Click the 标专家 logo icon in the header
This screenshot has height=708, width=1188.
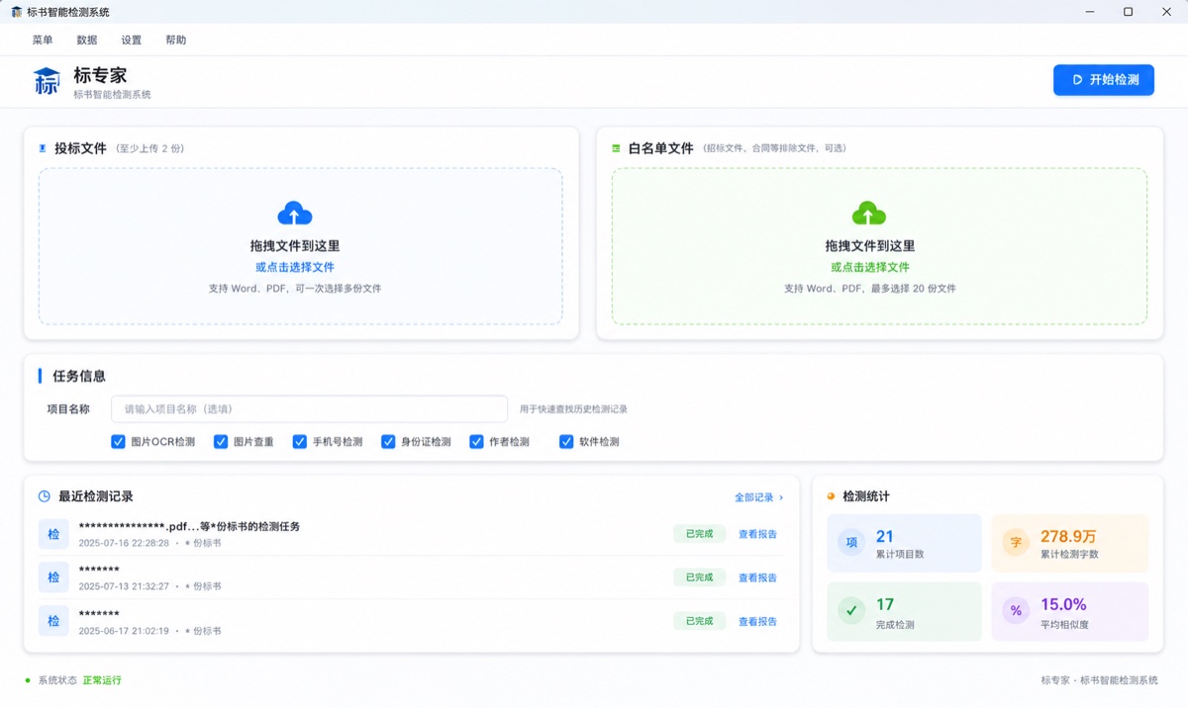(47, 81)
